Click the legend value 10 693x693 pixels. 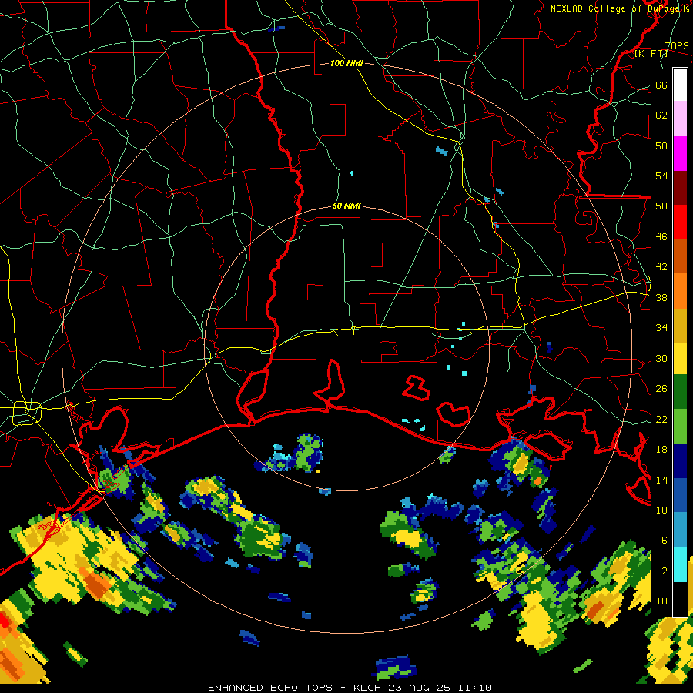tap(661, 511)
